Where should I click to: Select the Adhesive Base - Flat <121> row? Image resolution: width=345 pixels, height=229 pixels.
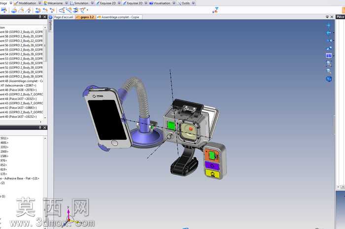pos(20,178)
